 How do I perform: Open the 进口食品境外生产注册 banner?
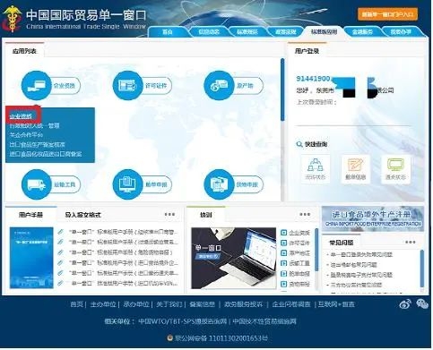[373, 218]
